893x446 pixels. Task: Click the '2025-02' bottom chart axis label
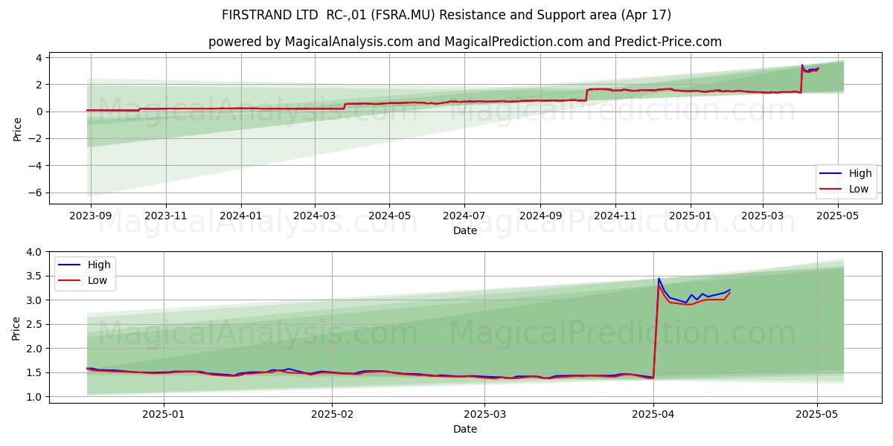coord(332,414)
